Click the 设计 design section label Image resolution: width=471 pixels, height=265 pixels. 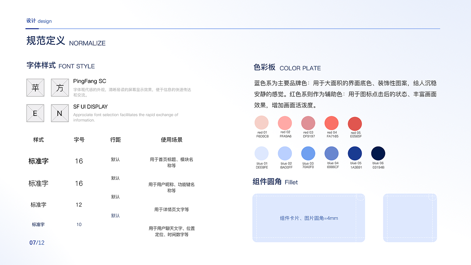(39, 21)
